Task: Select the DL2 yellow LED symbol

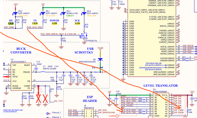Action: click(15, 13)
